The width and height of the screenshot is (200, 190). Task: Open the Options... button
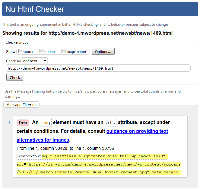tap(103, 51)
